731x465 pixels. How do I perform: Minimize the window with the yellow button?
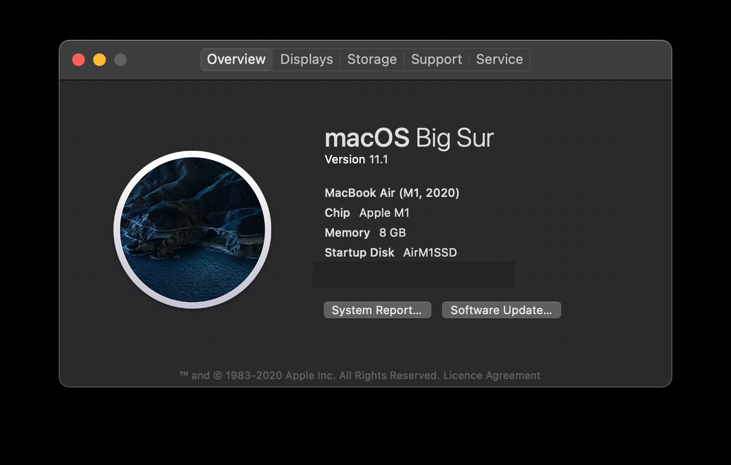pos(99,60)
